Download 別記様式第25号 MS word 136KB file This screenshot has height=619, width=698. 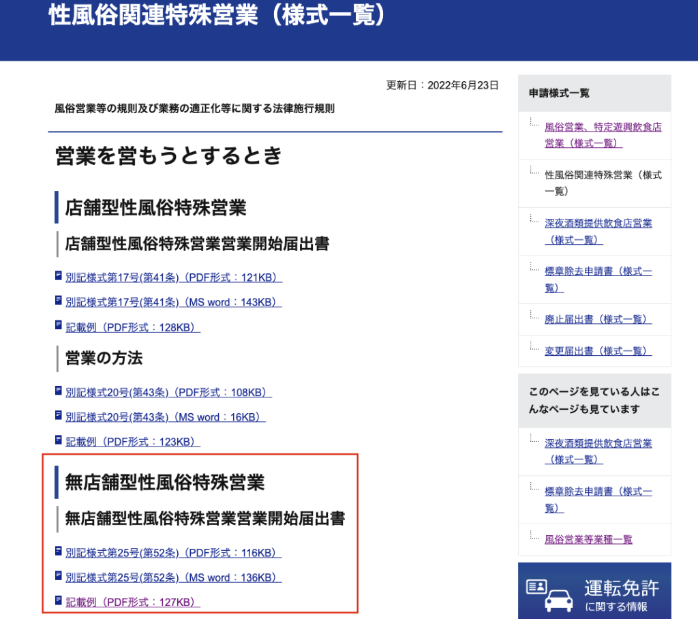(173, 577)
